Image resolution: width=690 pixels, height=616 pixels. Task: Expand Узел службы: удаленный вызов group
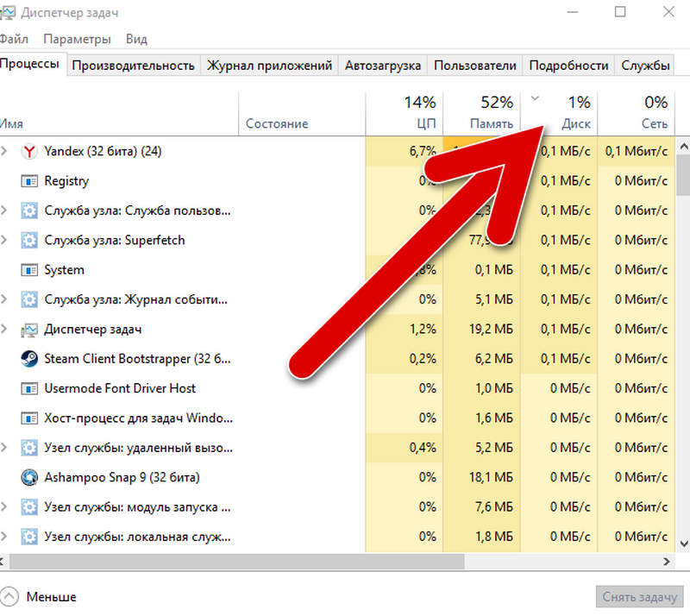(4, 448)
